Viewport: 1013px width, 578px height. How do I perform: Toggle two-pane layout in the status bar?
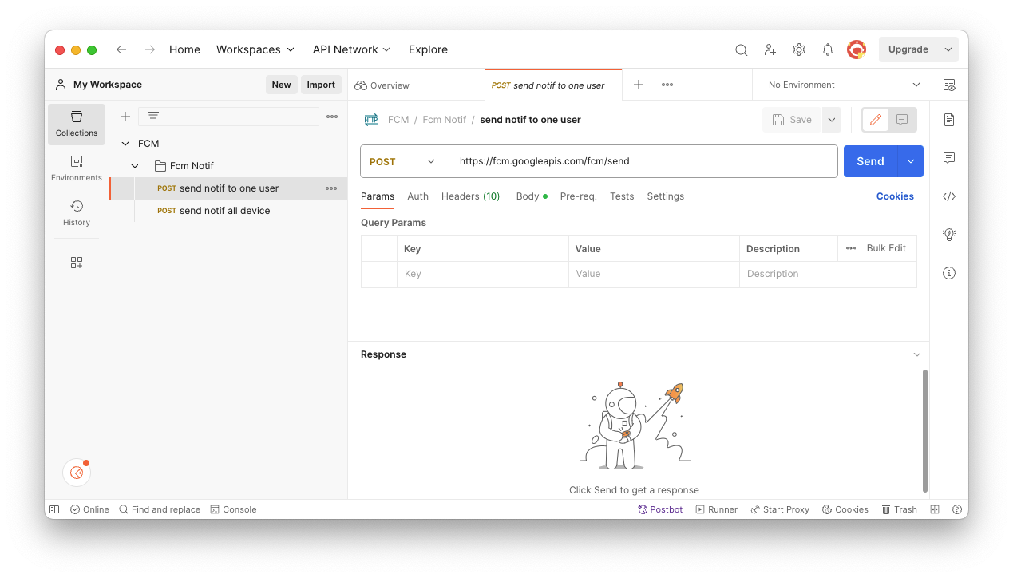pyautogui.click(x=935, y=509)
